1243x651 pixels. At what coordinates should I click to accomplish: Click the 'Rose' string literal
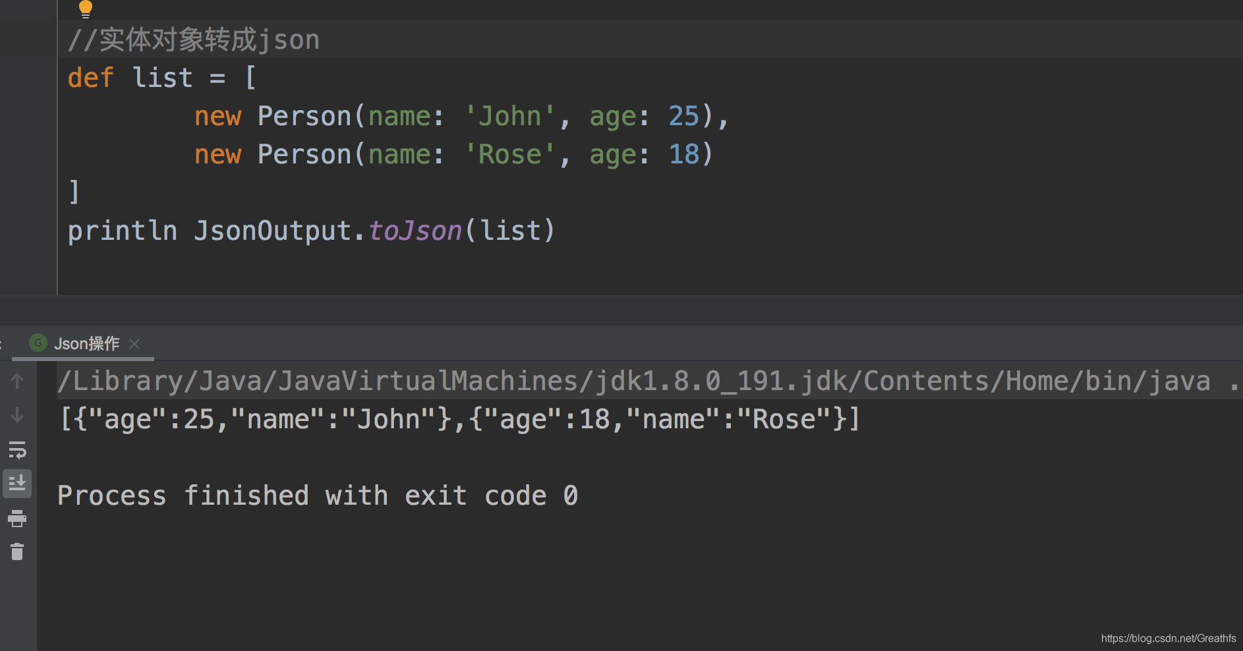509,154
